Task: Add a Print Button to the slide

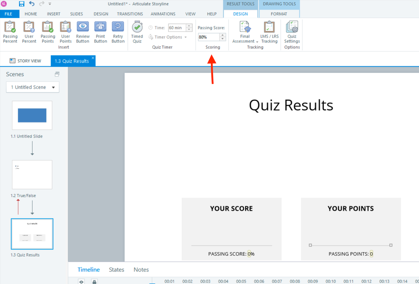Action: (x=101, y=32)
